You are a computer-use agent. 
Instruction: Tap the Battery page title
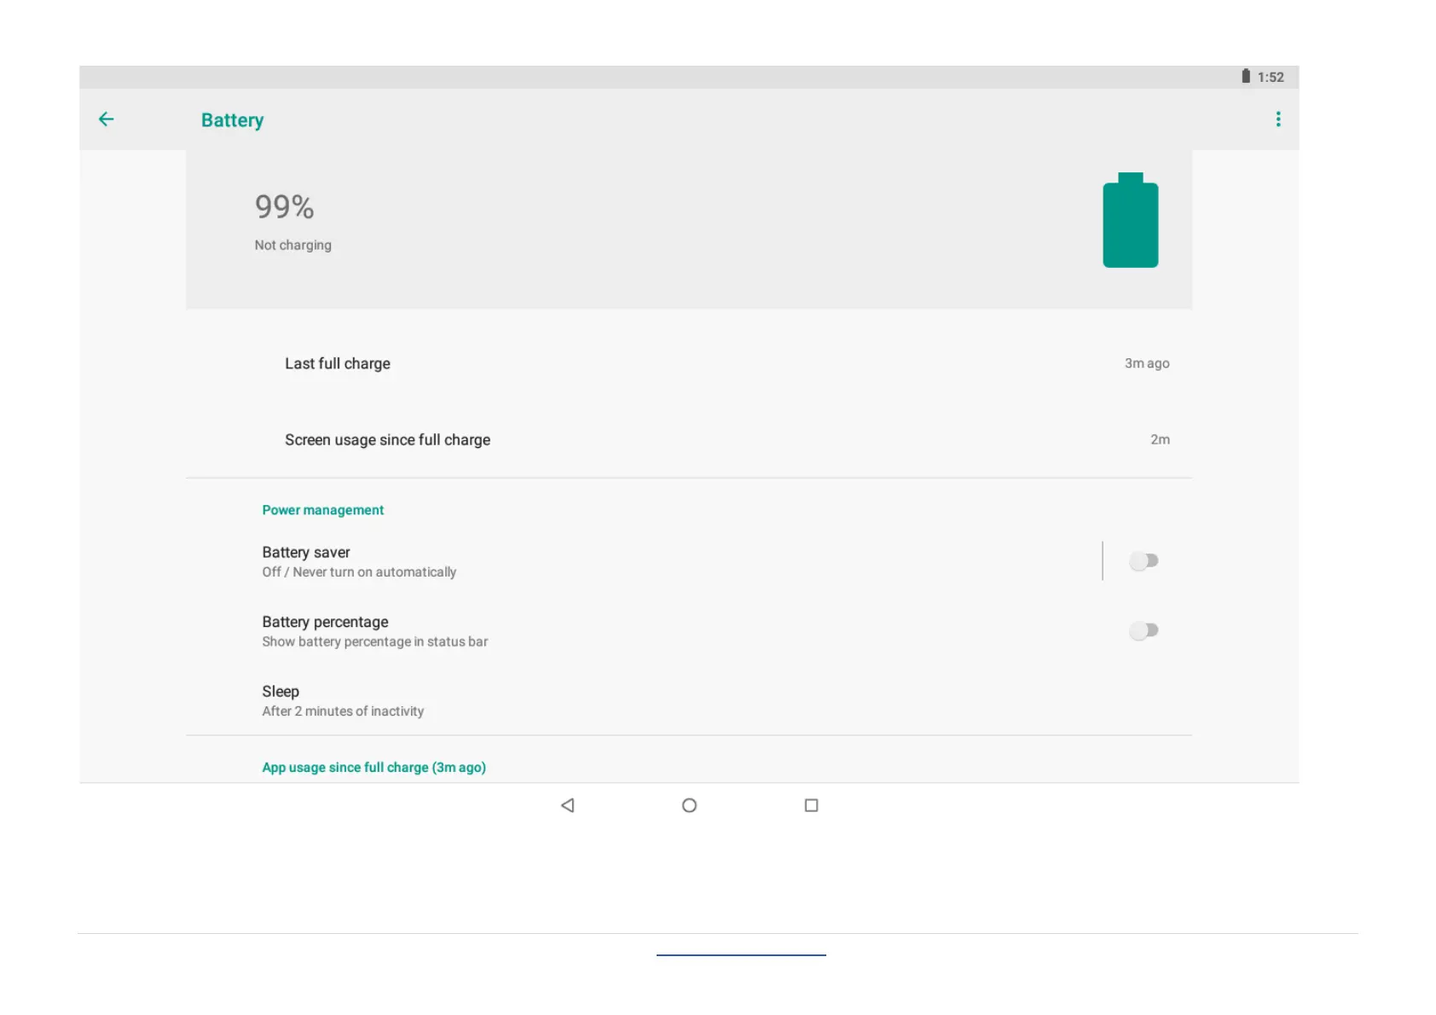[232, 120]
